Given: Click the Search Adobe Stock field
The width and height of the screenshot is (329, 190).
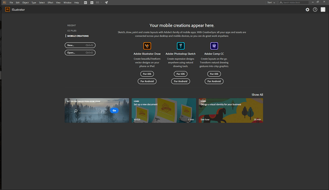Looking at the screenshot, I should coord(294,2).
